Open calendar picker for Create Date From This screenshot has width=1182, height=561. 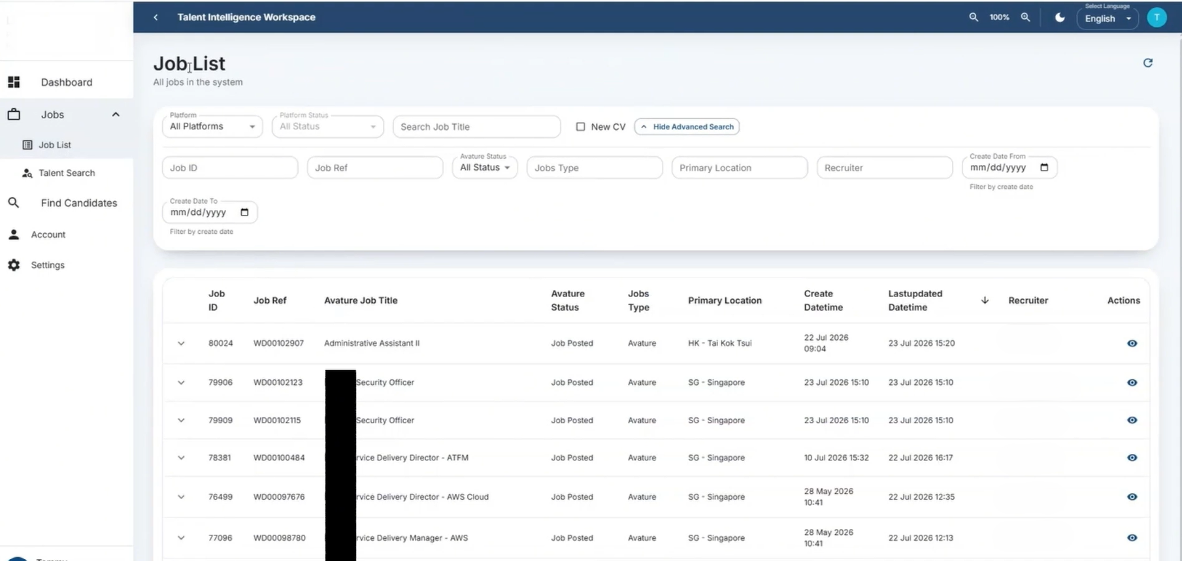click(1043, 168)
